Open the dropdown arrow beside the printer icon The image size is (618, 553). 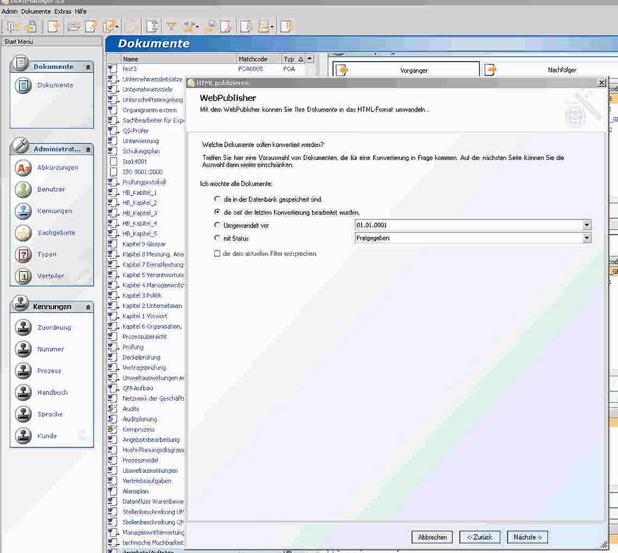[272, 27]
